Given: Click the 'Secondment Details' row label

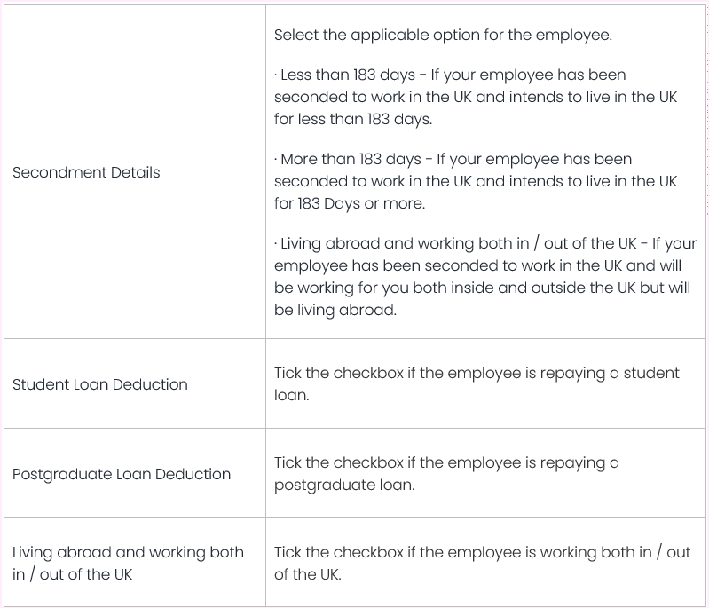Looking at the screenshot, I should point(86,172).
